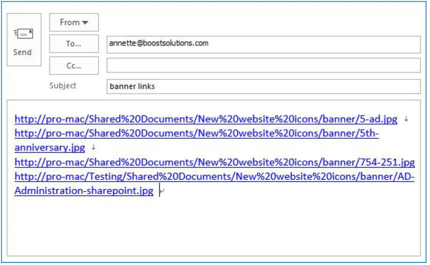Open the Cc... address book button
This screenshot has width=430, height=265.
[74, 66]
